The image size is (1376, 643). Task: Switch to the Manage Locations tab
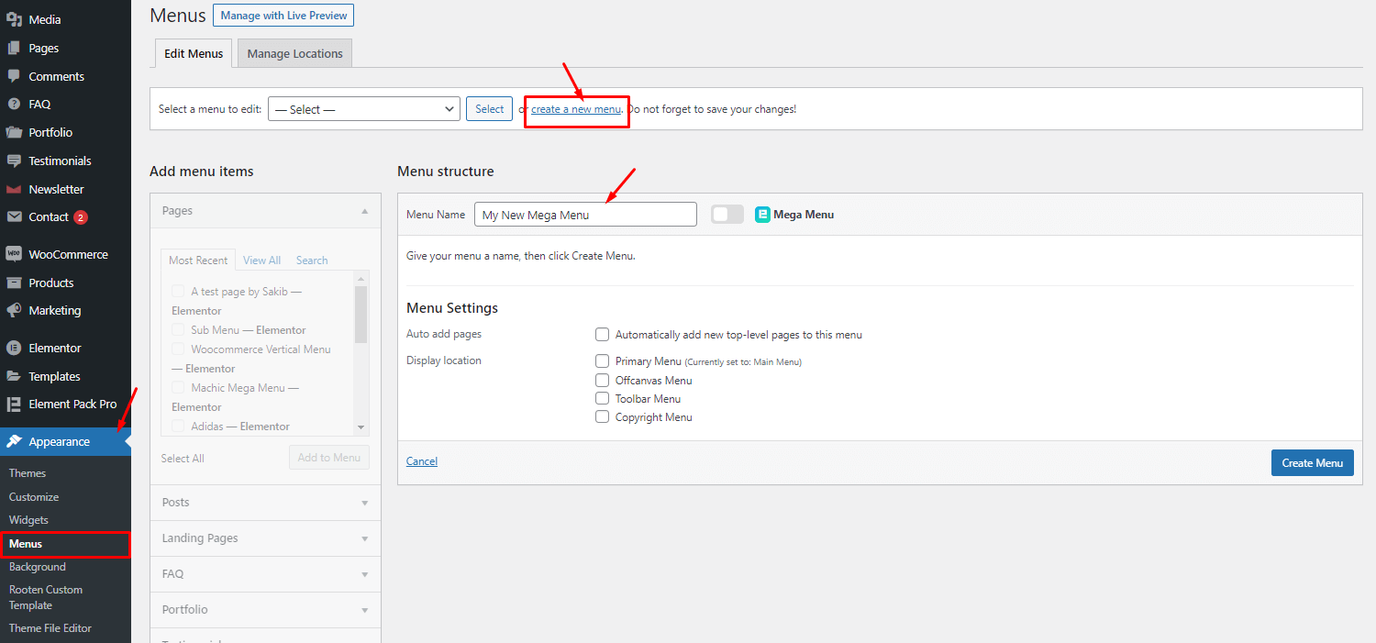(294, 52)
